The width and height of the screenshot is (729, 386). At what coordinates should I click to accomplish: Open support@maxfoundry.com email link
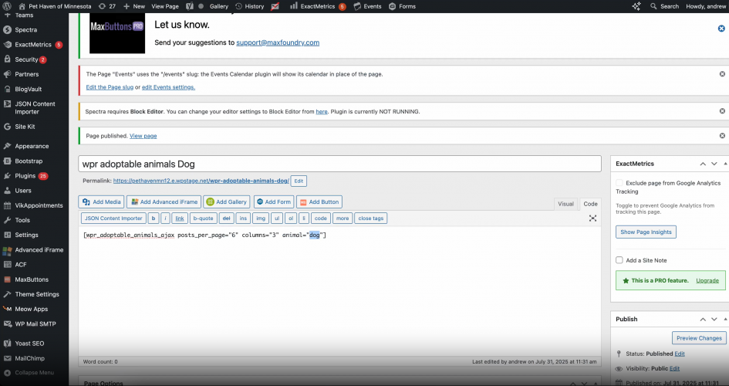278,42
